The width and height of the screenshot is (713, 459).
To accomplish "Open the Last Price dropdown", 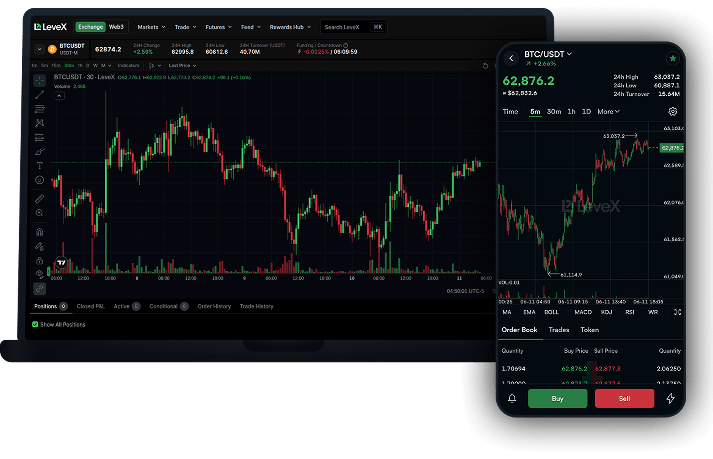I will 182,66.
